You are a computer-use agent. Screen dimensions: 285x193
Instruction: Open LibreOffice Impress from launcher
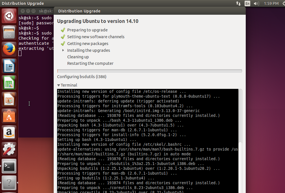(9, 99)
